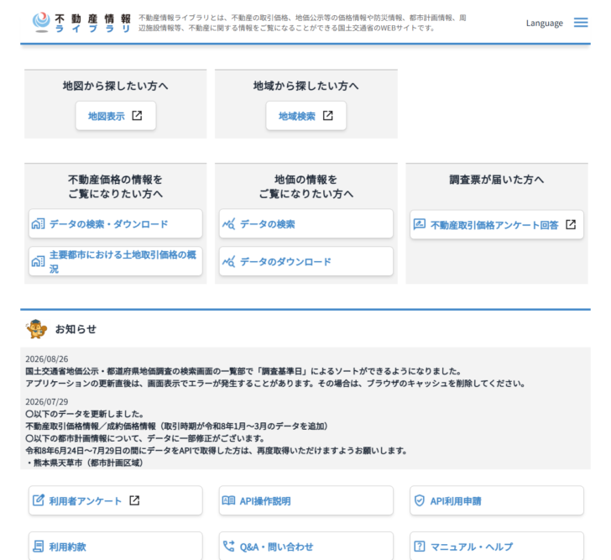Click book icon beside API操作説明
This screenshot has width=611, height=560.
(x=229, y=500)
